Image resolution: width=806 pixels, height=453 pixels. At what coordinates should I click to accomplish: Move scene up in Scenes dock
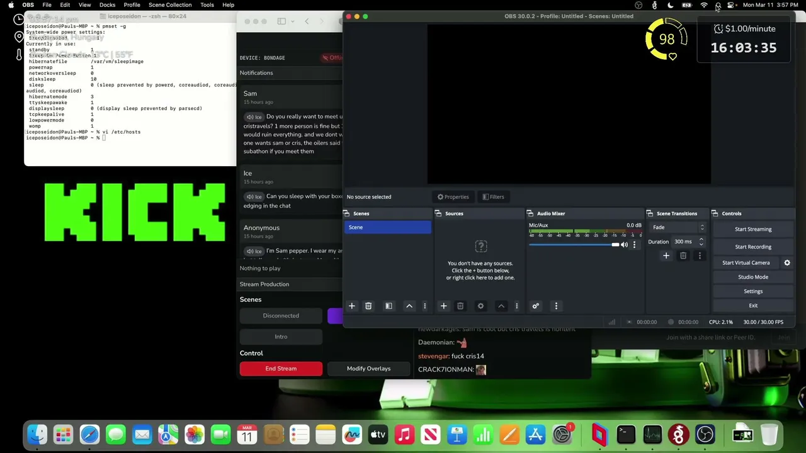409,306
